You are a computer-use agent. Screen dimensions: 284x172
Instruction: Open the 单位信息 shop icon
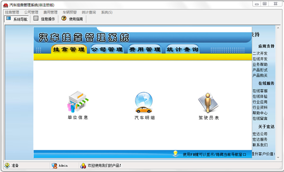(x=78, y=102)
